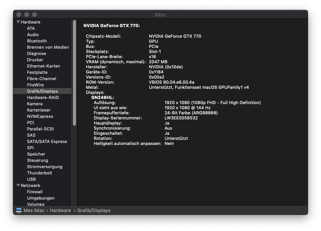Image resolution: width=321 pixels, height=231 pixels.
Task: Select the Netzwerk category header
Action: tap(30, 185)
